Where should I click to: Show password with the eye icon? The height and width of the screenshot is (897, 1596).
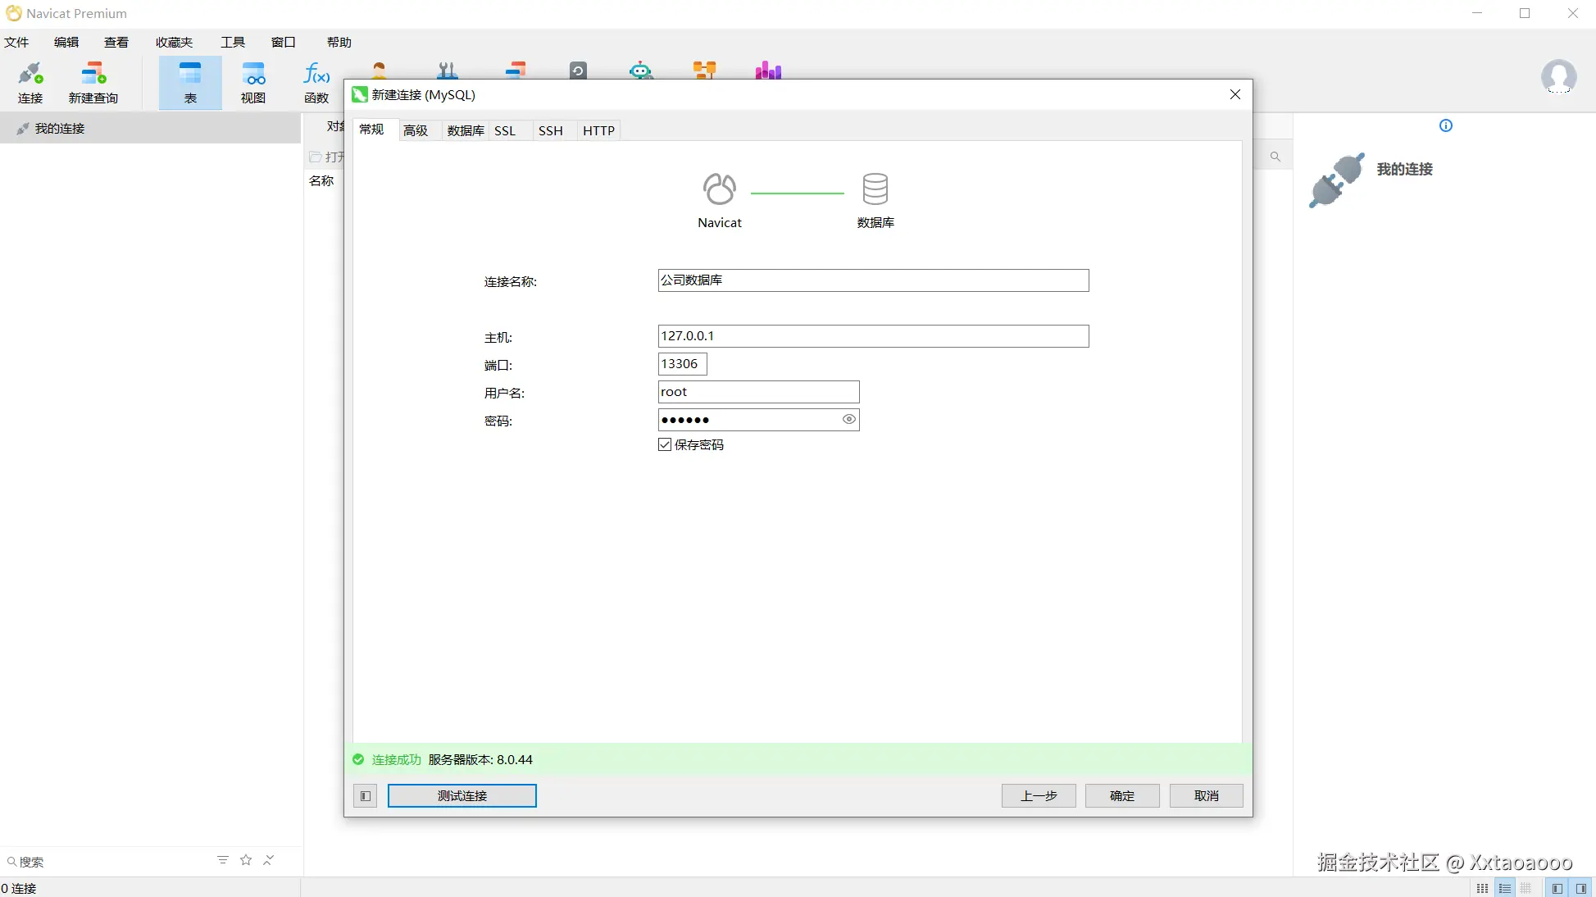click(x=848, y=419)
